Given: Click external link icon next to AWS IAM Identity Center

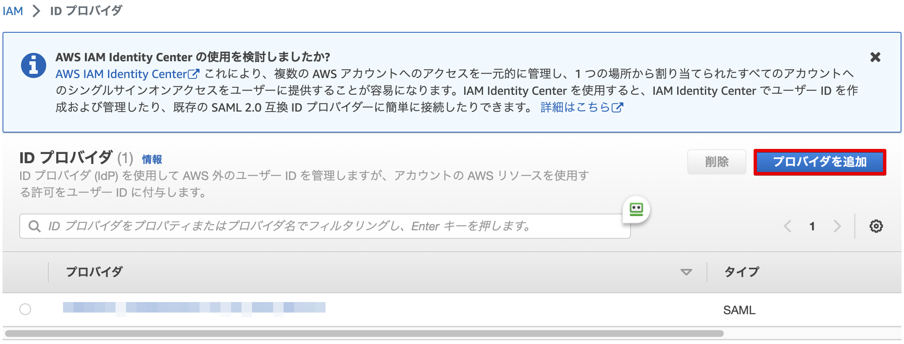Looking at the screenshot, I should pos(194,74).
